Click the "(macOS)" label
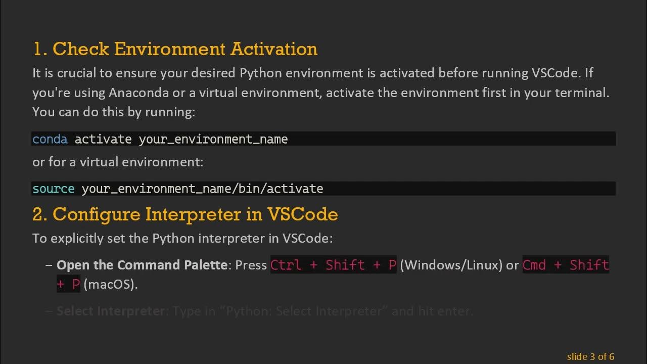Viewport: 647px width, 364px height. click(110, 284)
